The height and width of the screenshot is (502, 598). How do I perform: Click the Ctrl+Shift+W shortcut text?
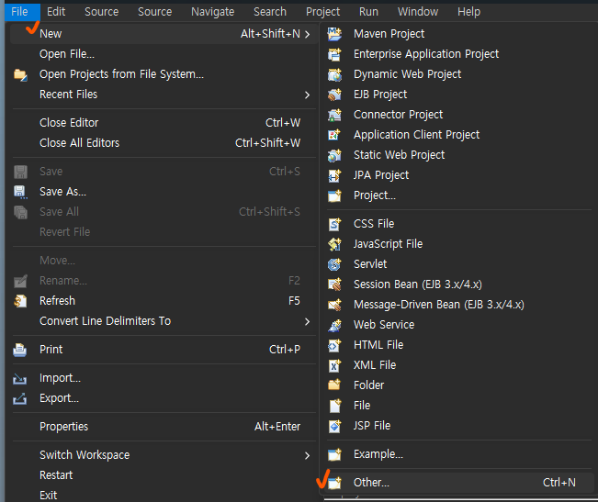coord(267,143)
